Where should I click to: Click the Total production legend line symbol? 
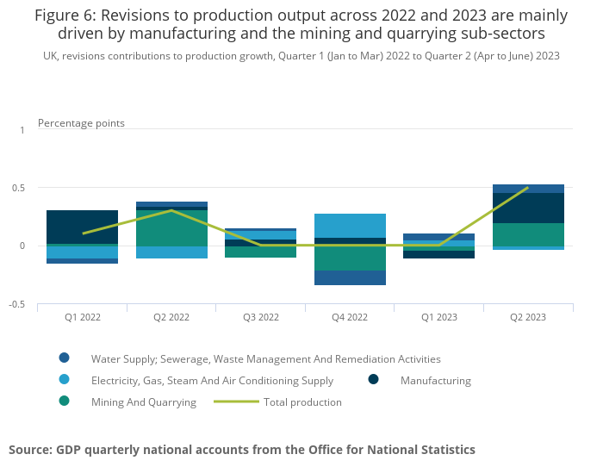(236, 401)
